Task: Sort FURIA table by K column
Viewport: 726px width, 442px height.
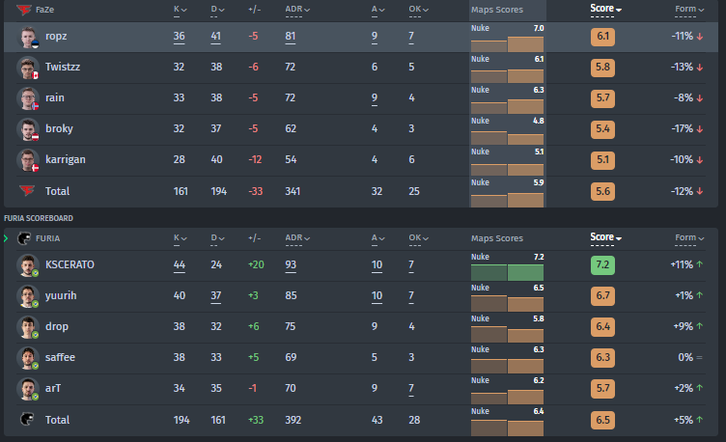Action: point(181,238)
